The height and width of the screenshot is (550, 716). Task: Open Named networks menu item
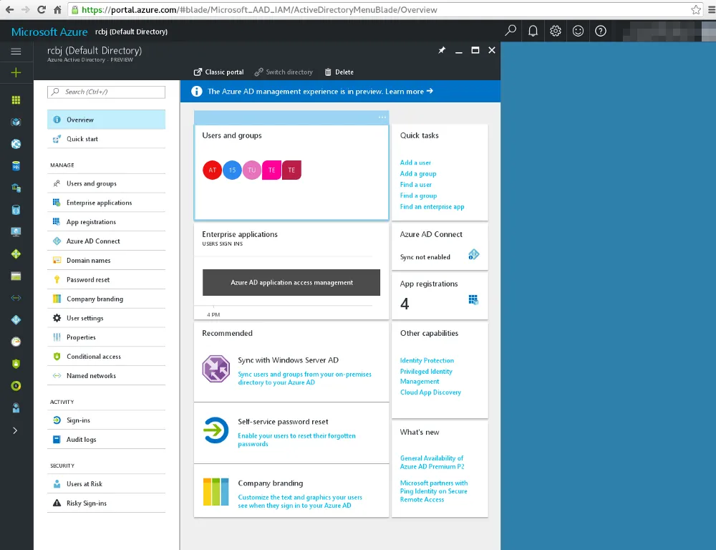[107, 375]
